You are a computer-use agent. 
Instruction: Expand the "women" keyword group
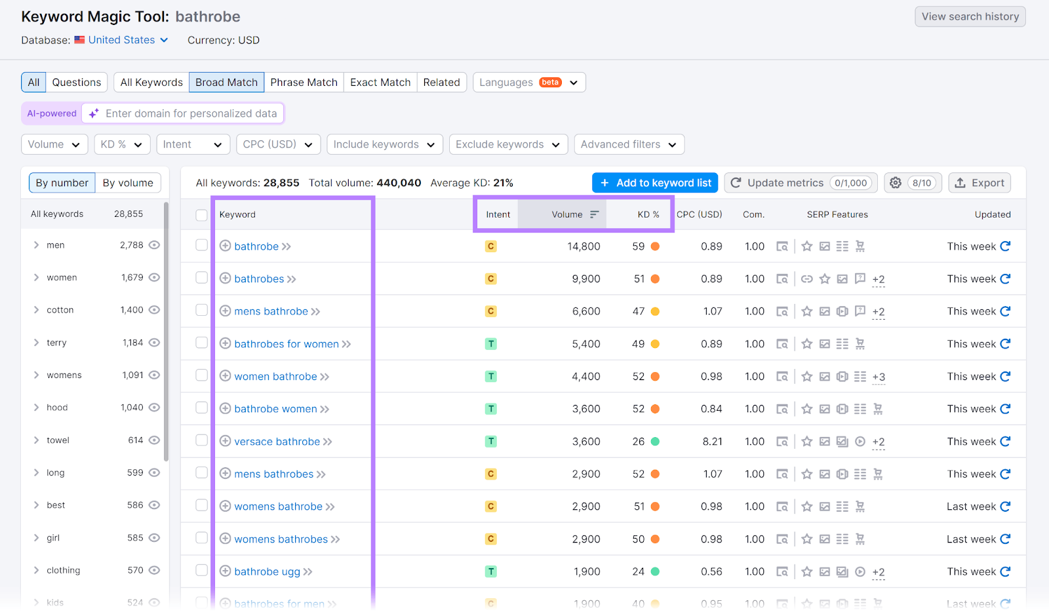[37, 277]
